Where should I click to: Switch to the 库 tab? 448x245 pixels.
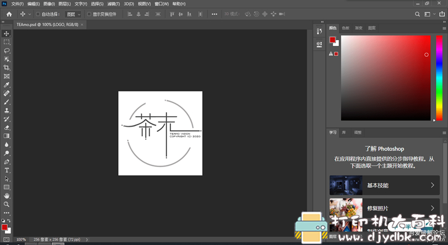pos(344,132)
